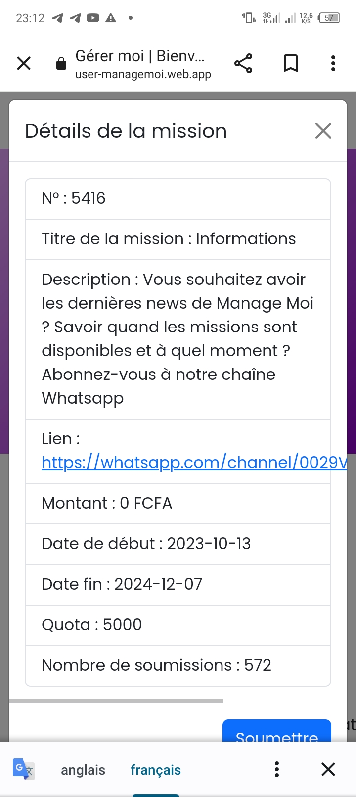Tap the vibrate mode status icon

click(x=249, y=18)
